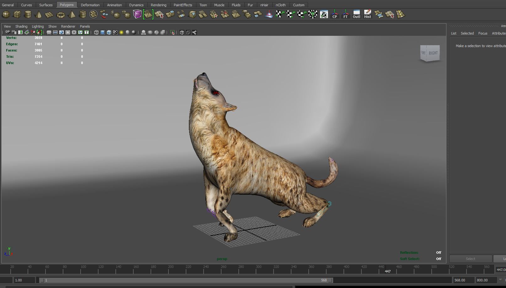Screen dimensions: 506x288
Task: Open the Panels menu
Action: [x=85, y=26]
